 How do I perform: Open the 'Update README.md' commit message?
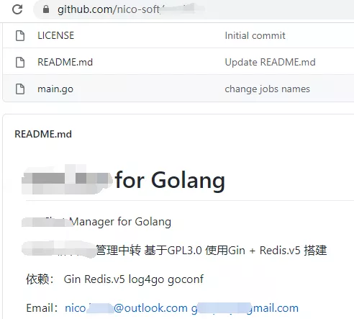click(x=270, y=62)
